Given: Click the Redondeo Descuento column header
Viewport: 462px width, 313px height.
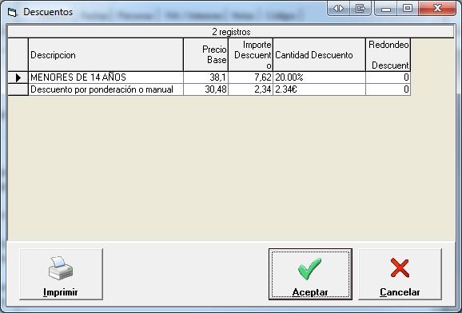Looking at the screenshot, I should 388,55.
